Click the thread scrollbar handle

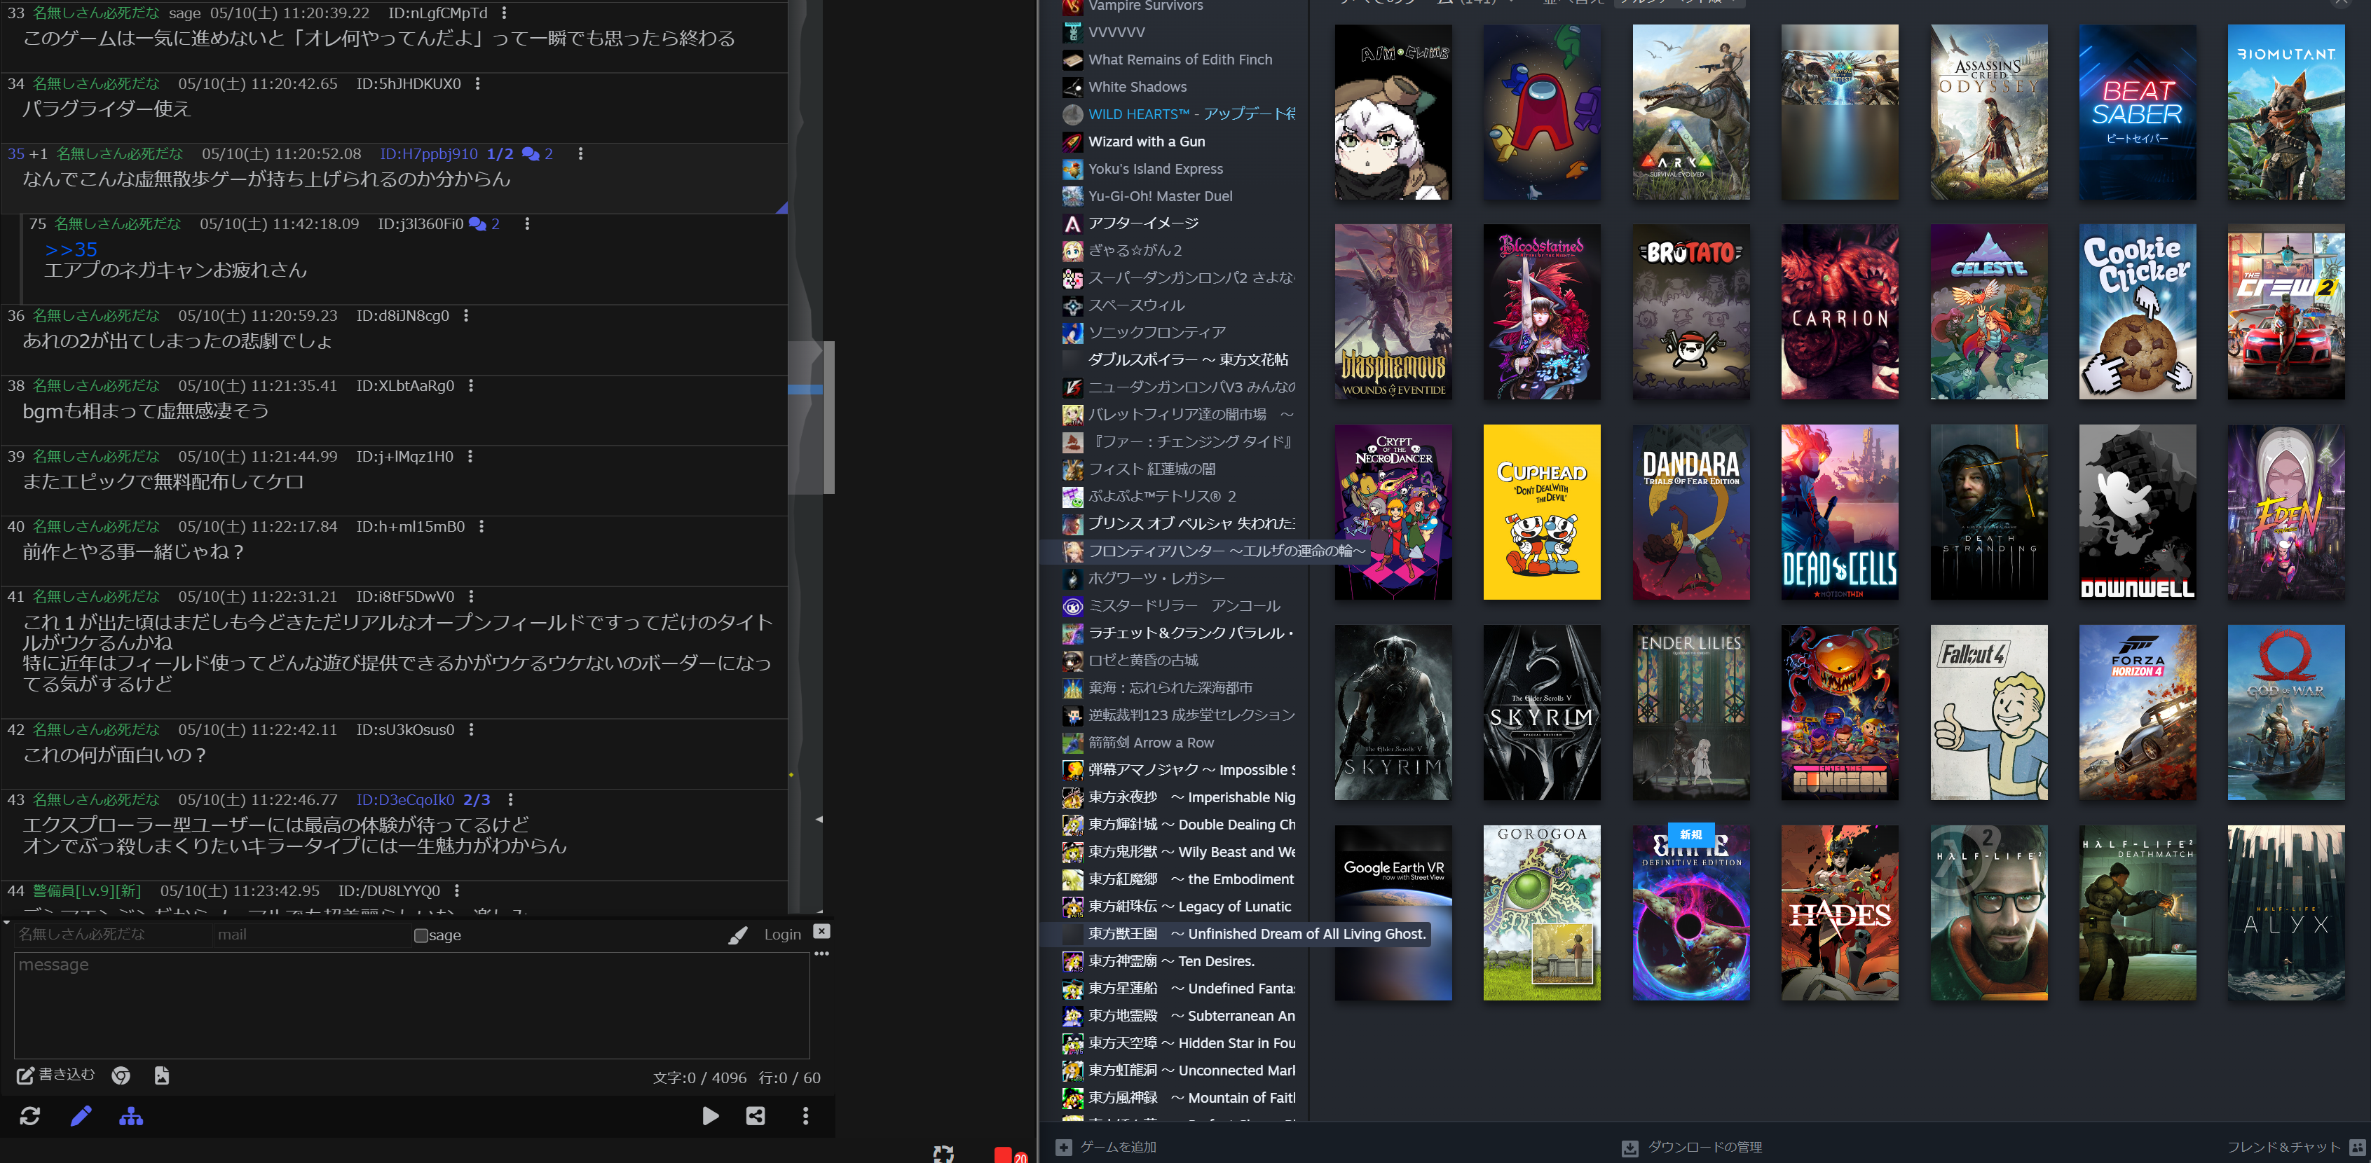pyautogui.click(x=828, y=418)
